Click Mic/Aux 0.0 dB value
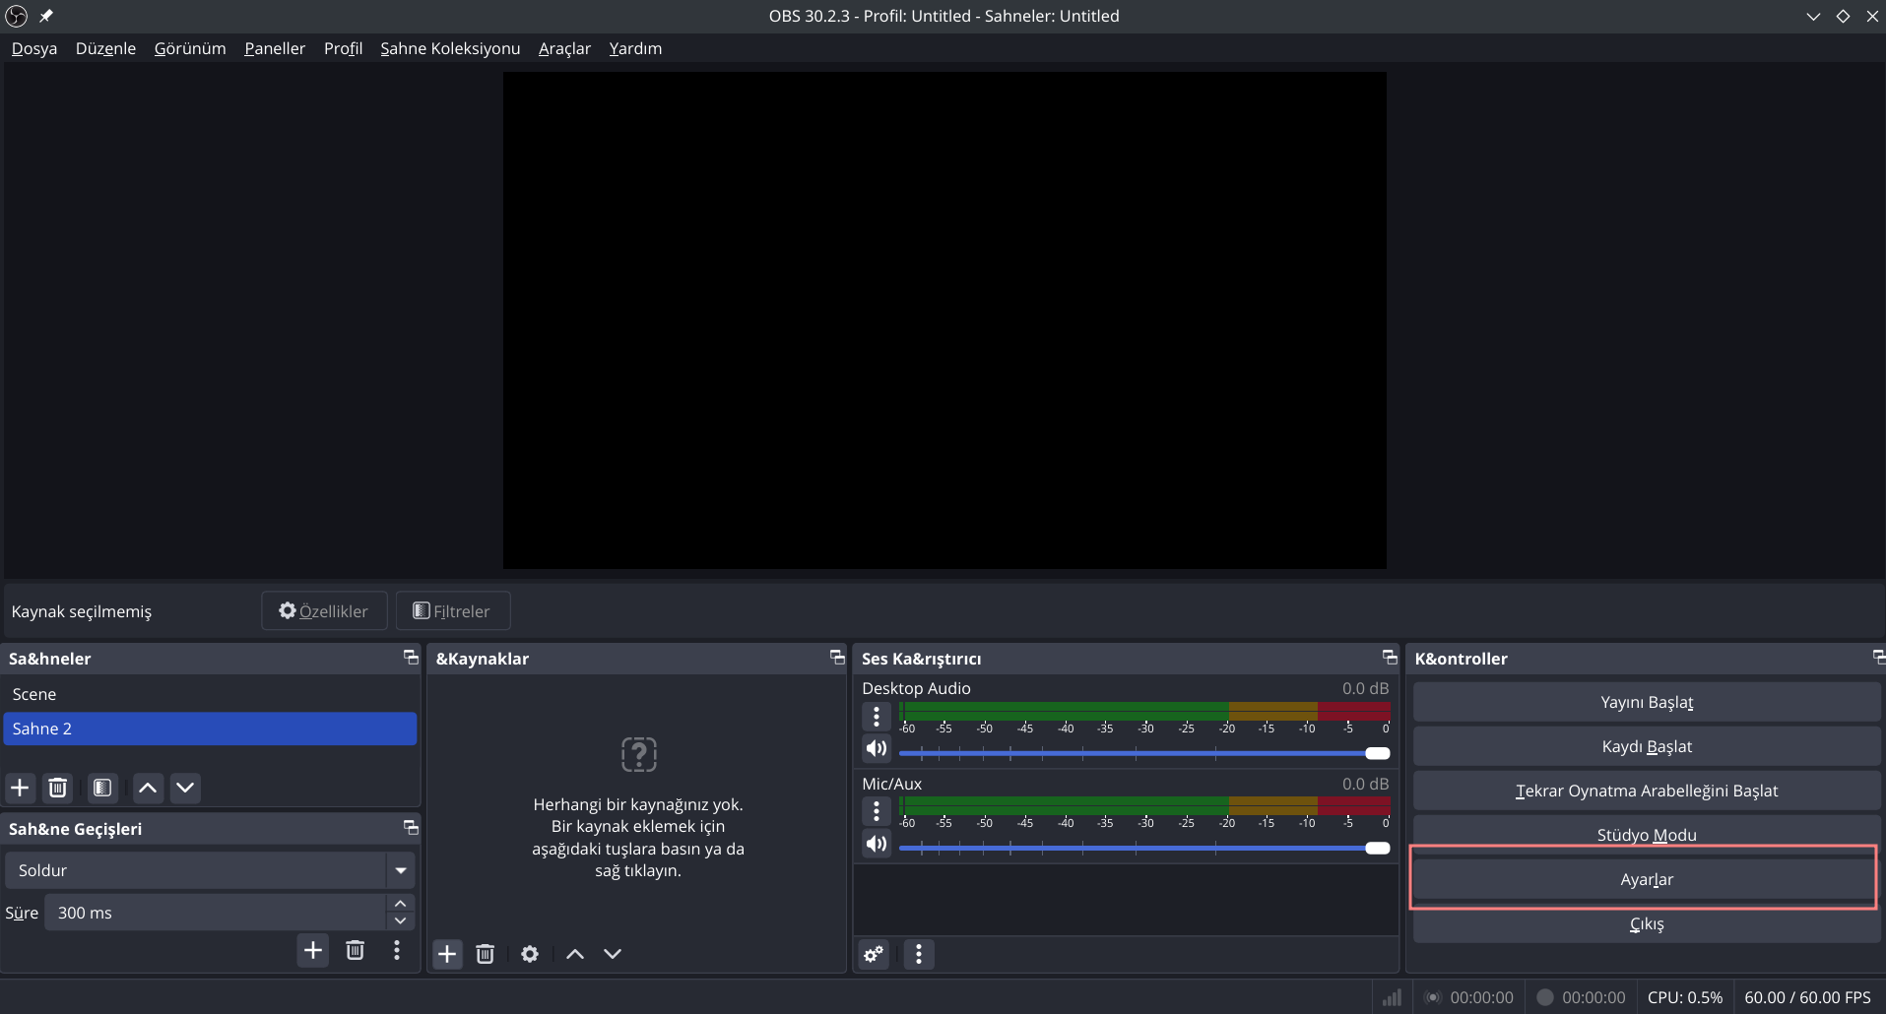Screen dimensions: 1886x1014 pyautogui.click(x=1365, y=784)
